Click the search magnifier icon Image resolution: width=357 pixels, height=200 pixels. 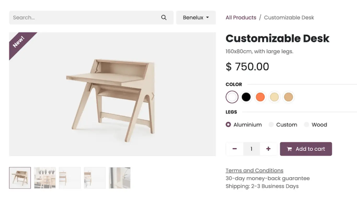(x=164, y=18)
